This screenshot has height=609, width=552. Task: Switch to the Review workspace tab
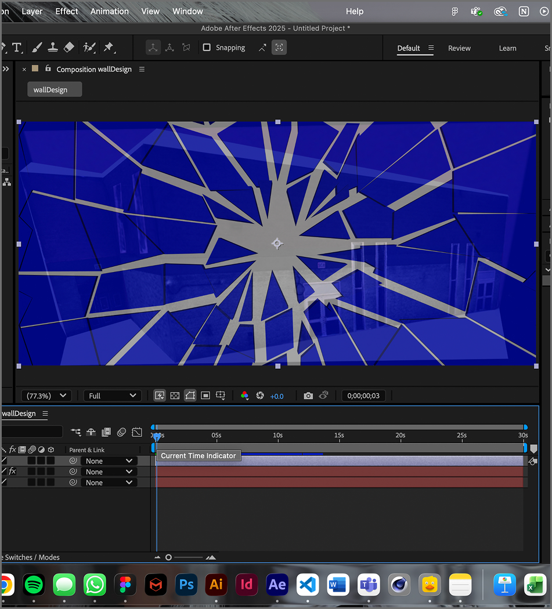click(x=459, y=48)
